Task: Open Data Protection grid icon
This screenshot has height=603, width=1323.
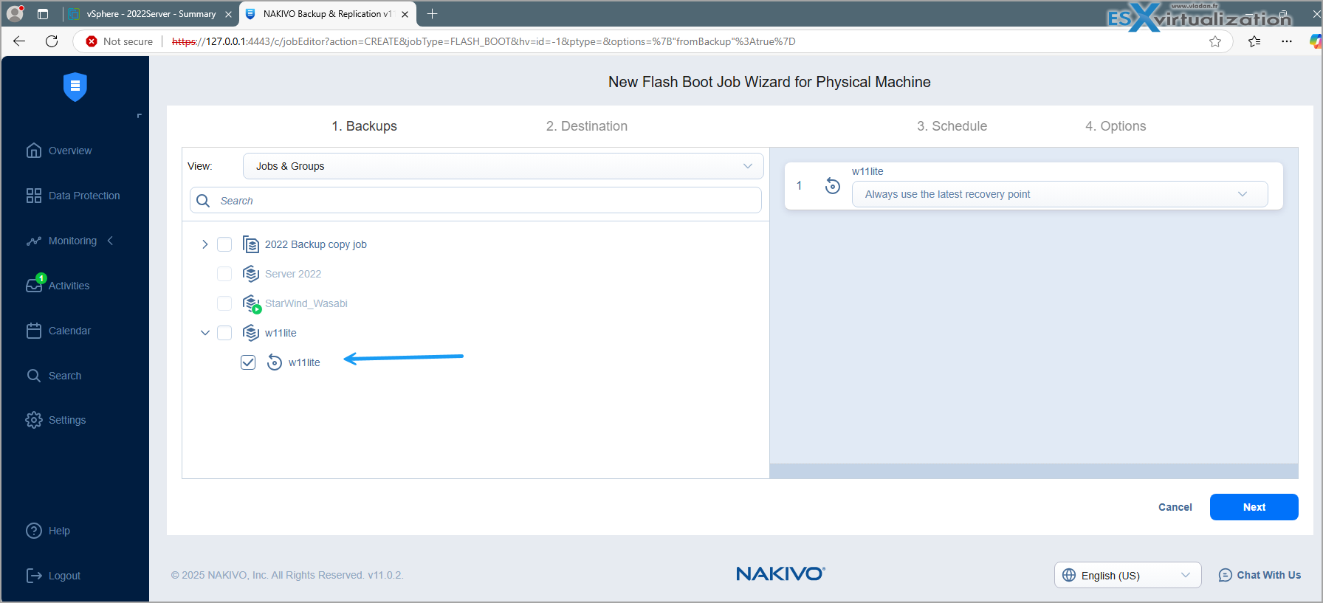Action: [x=34, y=196]
